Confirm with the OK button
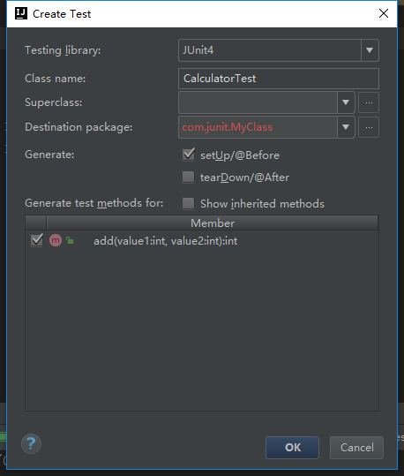Image resolution: width=404 pixels, height=476 pixels. click(x=292, y=448)
